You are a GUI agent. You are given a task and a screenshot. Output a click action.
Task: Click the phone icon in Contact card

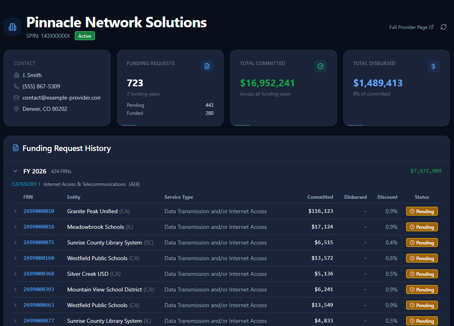16,86
